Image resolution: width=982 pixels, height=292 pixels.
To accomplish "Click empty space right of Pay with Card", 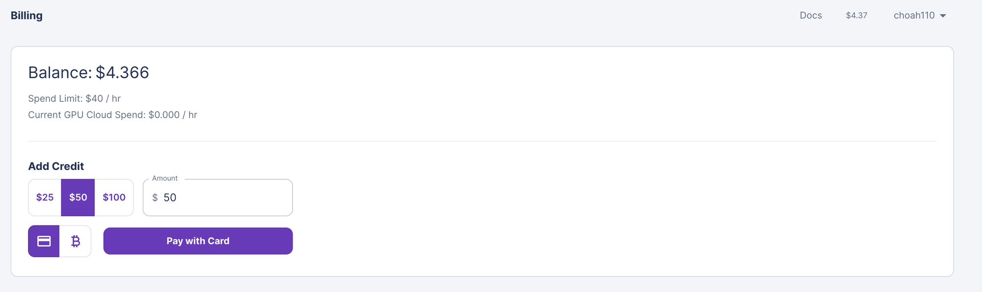I will (x=589, y=241).
